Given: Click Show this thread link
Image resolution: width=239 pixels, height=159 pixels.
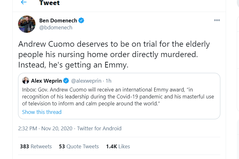Looking at the screenshot, I should point(42,112).
